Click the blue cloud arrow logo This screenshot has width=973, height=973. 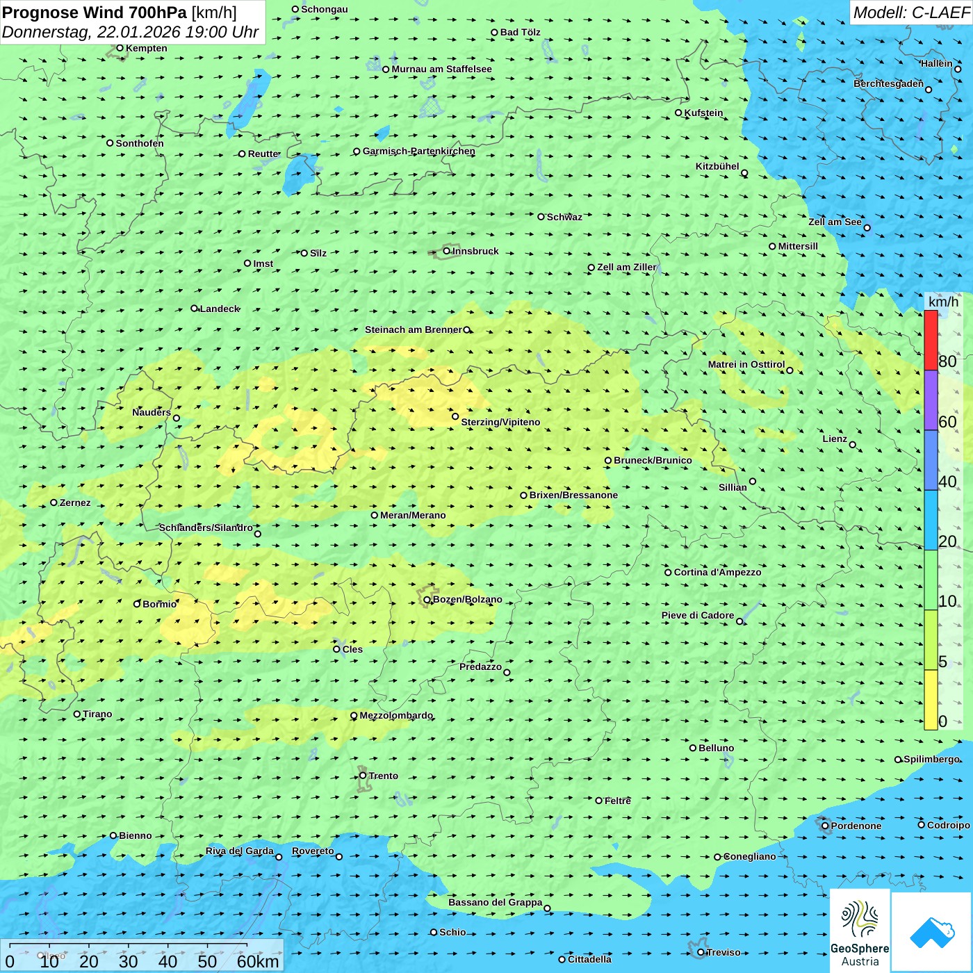pyautogui.click(x=931, y=931)
